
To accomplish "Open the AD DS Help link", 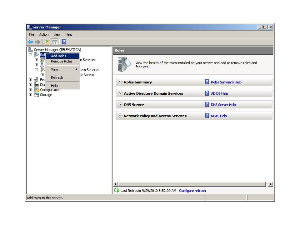I will [x=219, y=93].
